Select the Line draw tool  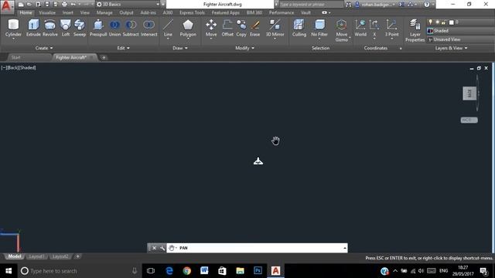(x=168, y=29)
